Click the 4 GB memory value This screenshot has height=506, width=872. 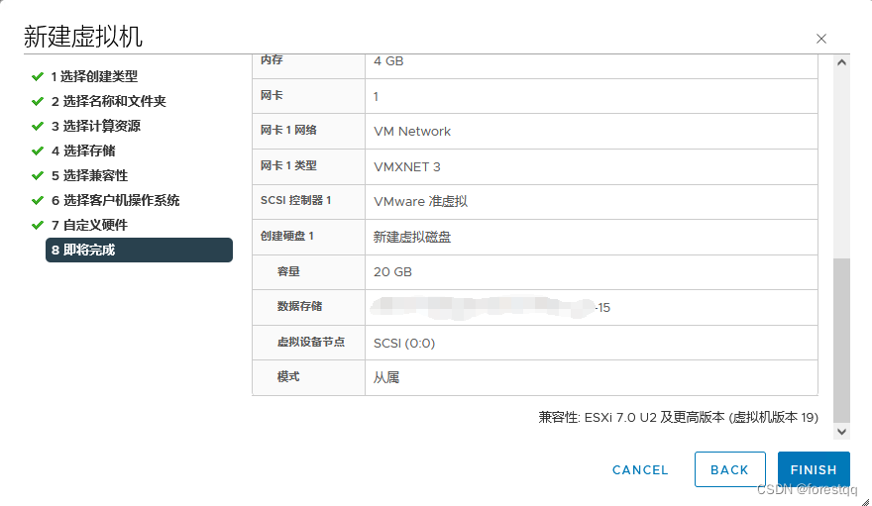[x=388, y=61]
